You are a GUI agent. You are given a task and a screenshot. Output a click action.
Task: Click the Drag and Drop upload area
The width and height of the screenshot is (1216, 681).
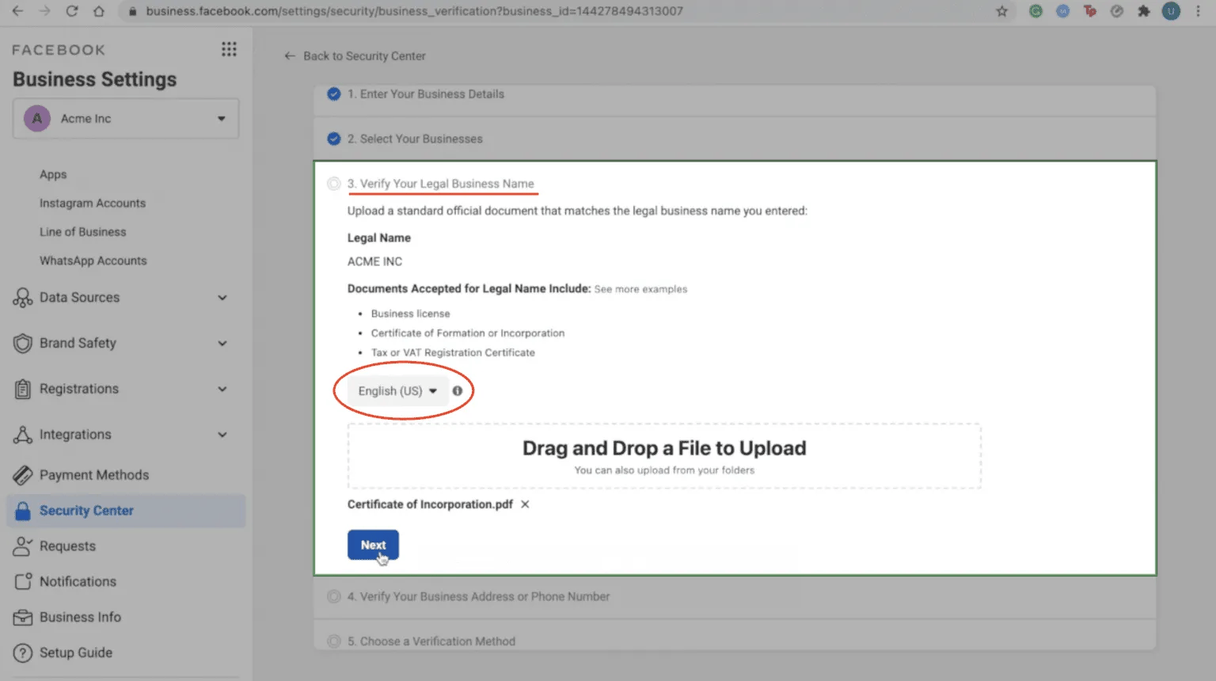tap(663, 456)
